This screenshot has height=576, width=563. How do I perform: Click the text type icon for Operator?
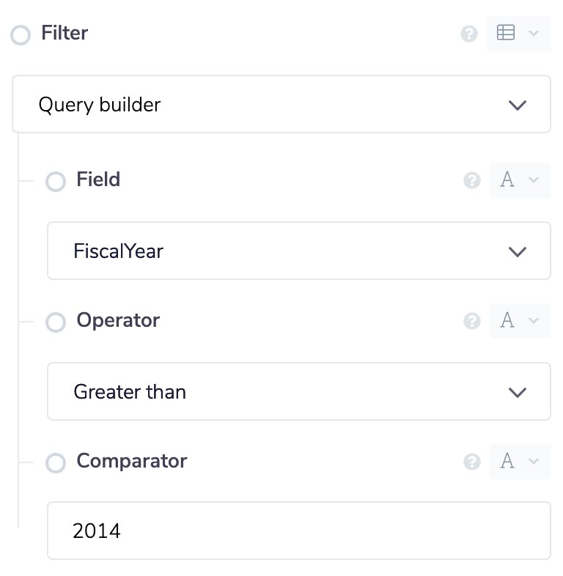(507, 321)
